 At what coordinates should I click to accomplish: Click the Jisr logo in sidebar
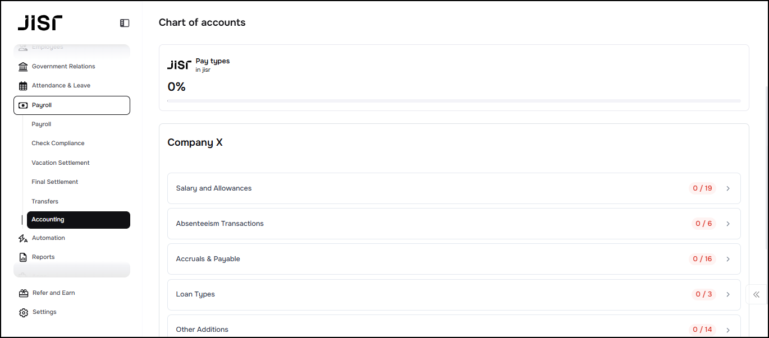click(x=40, y=23)
